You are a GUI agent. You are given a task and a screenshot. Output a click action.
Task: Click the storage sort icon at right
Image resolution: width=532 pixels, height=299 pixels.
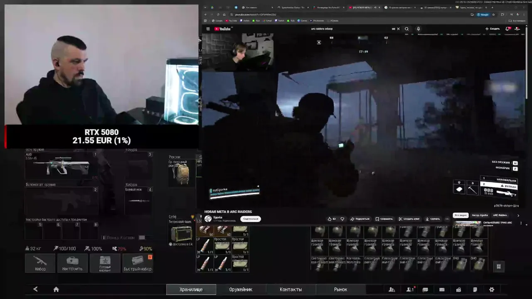pos(499,267)
